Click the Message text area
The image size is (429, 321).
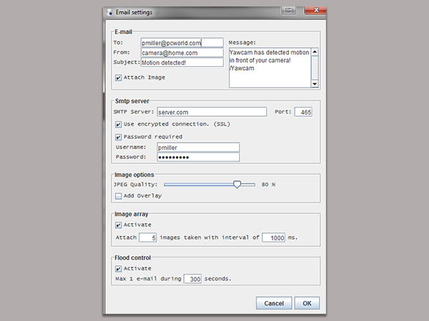coord(269,68)
